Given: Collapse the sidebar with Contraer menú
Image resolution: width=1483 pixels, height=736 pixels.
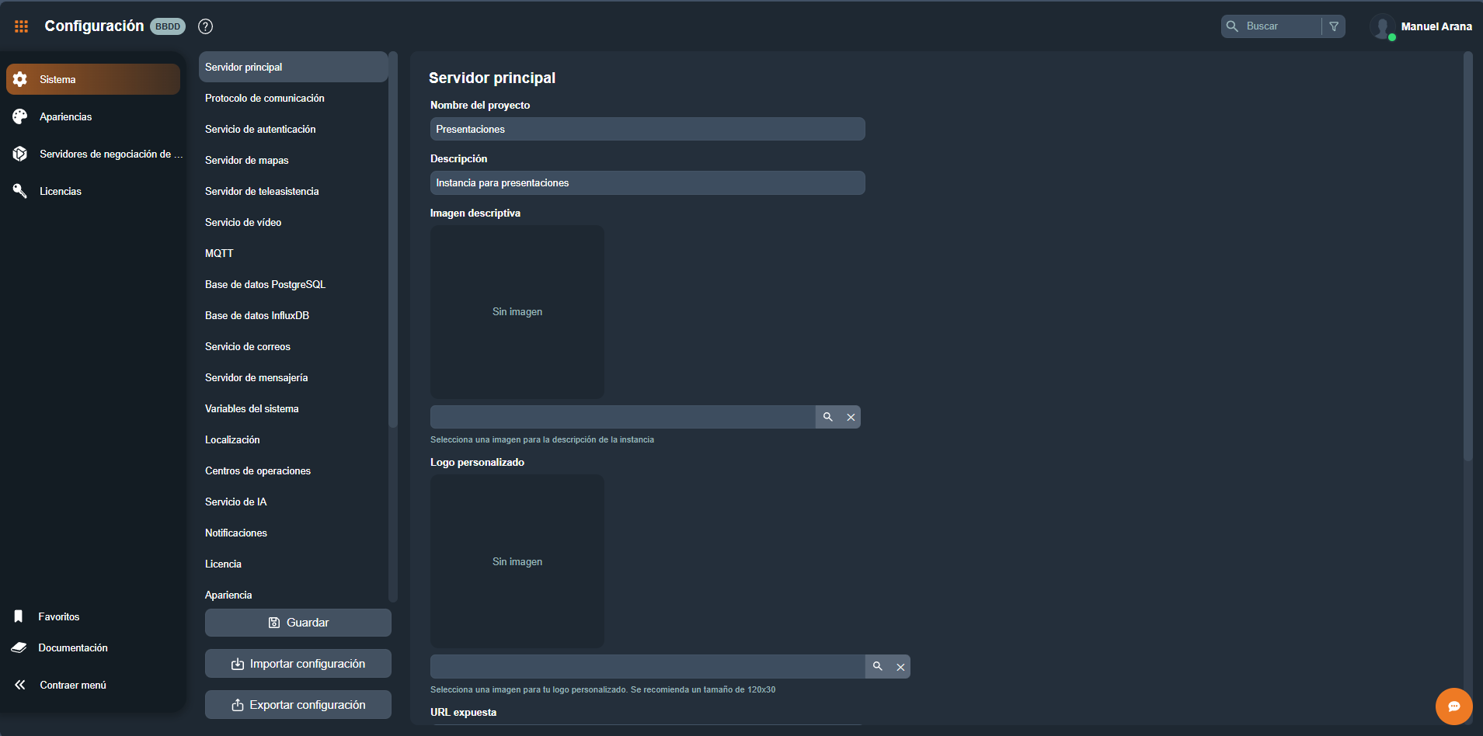Looking at the screenshot, I should pos(19,684).
